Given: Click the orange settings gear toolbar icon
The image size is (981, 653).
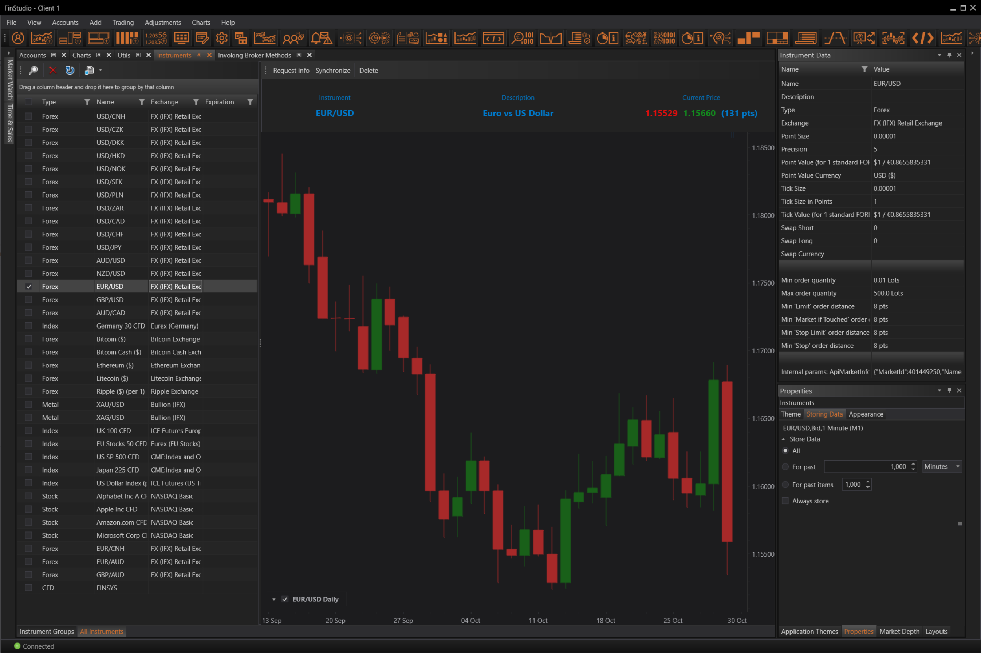Looking at the screenshot, I should 222,38.
